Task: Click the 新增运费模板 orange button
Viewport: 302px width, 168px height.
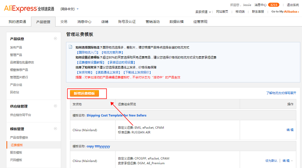Action: [84, 94]
